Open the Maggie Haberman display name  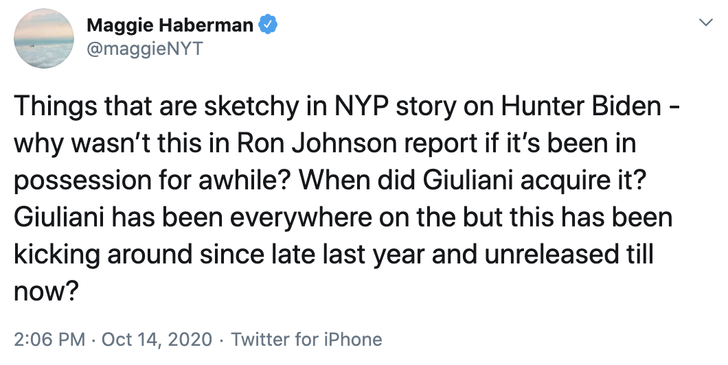click(x=170, y=26)
